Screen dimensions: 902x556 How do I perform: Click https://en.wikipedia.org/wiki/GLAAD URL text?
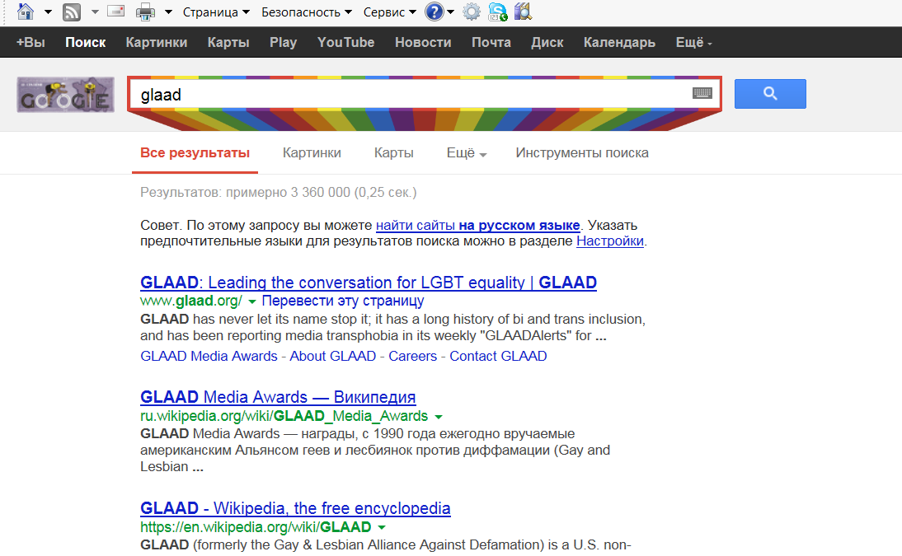(256, 526)
